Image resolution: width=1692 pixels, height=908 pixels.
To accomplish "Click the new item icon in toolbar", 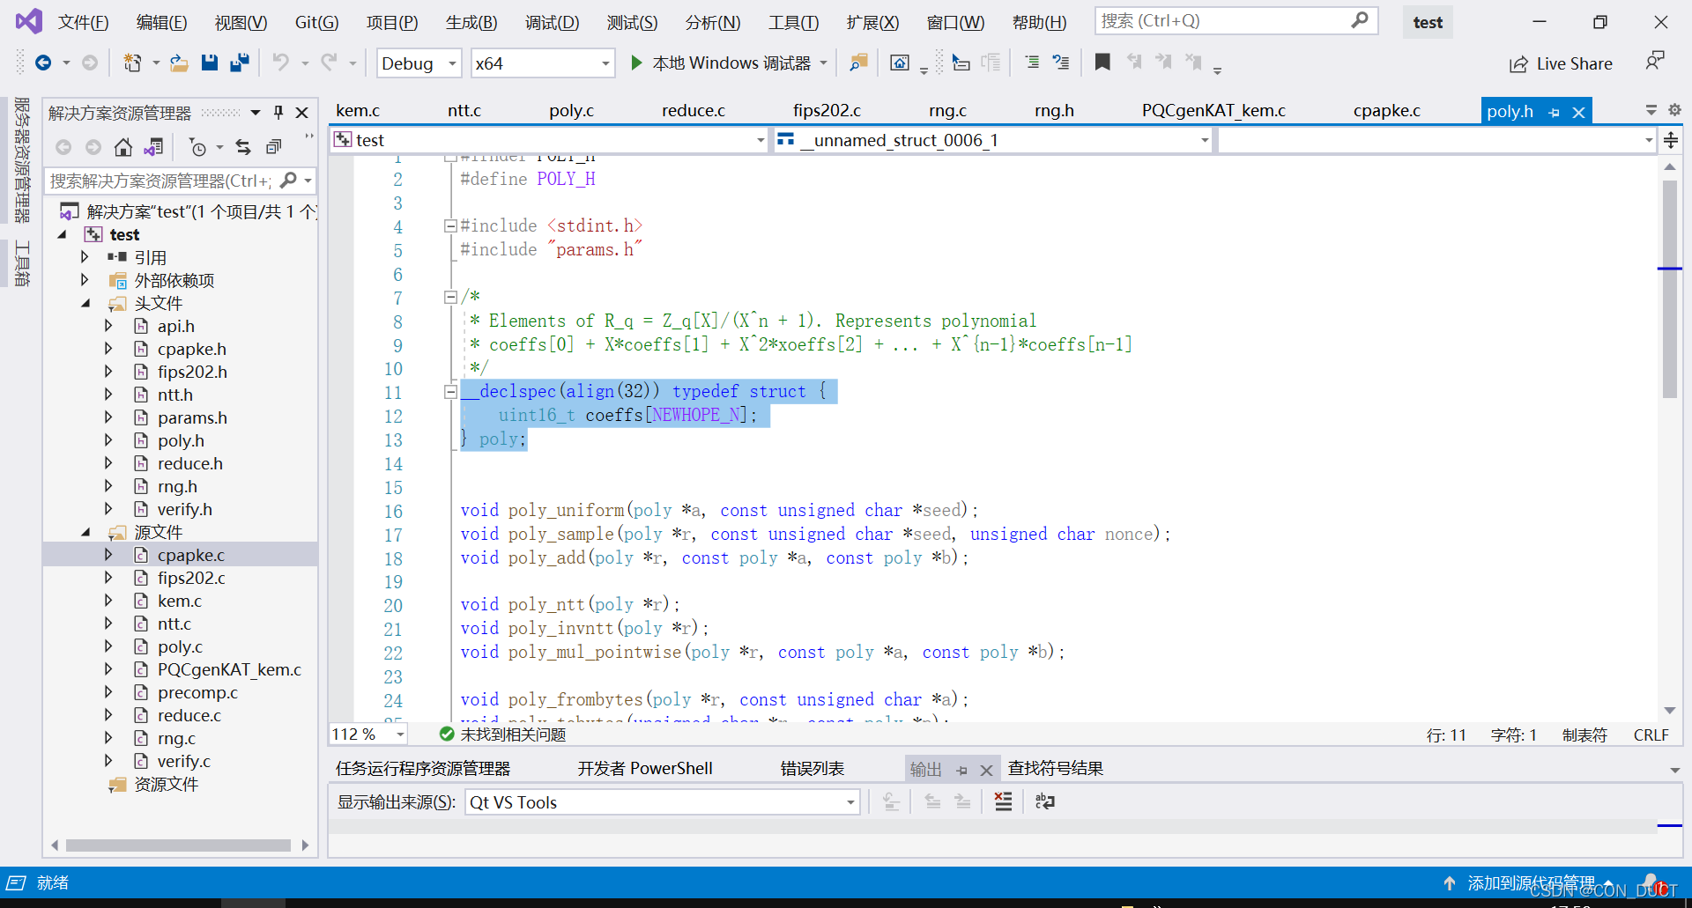I will tap(132, 63).
